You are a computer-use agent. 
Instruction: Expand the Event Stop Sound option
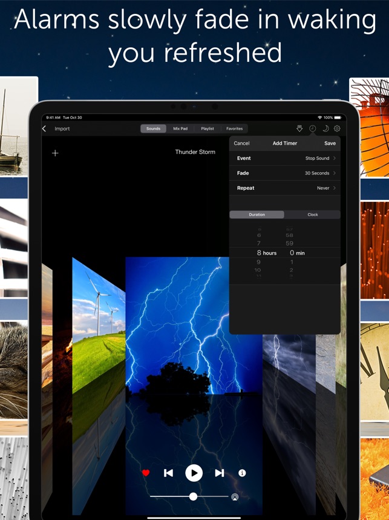point(285,158)
